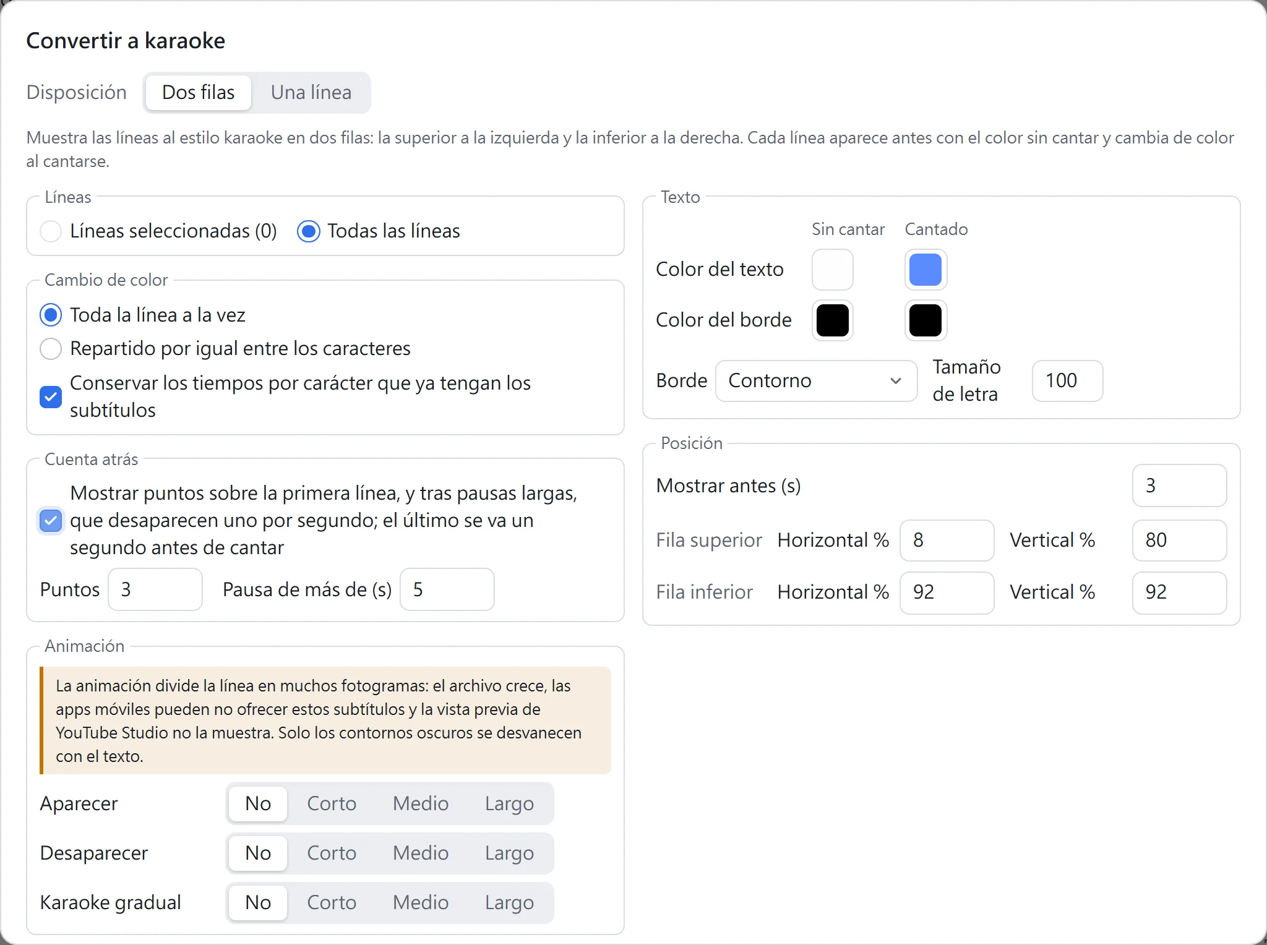Focus the Puntos number field
The width and height of the screenshot is (1267, 945).
(155, 590)
